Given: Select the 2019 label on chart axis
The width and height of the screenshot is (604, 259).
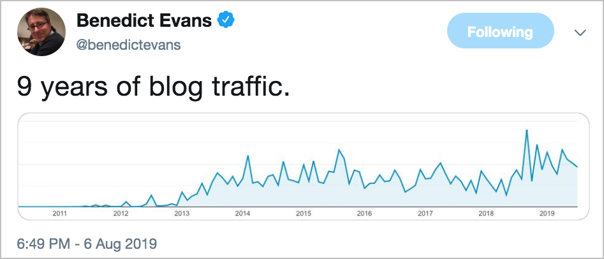Looking at the screenshot, I should [x=547, y=214].
